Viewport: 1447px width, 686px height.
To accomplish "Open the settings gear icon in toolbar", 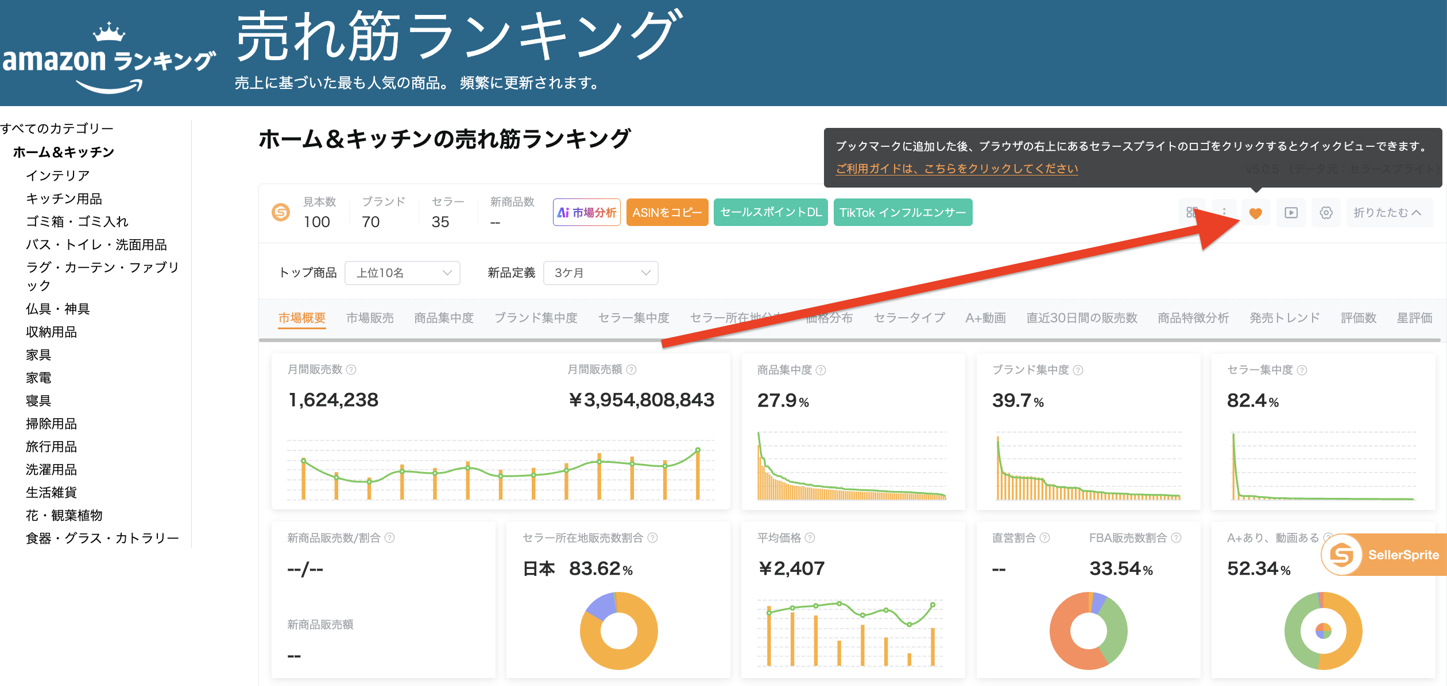I will [1326, 213].
